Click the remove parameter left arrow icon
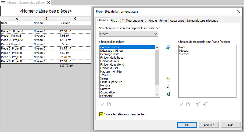 click(168, 56)
